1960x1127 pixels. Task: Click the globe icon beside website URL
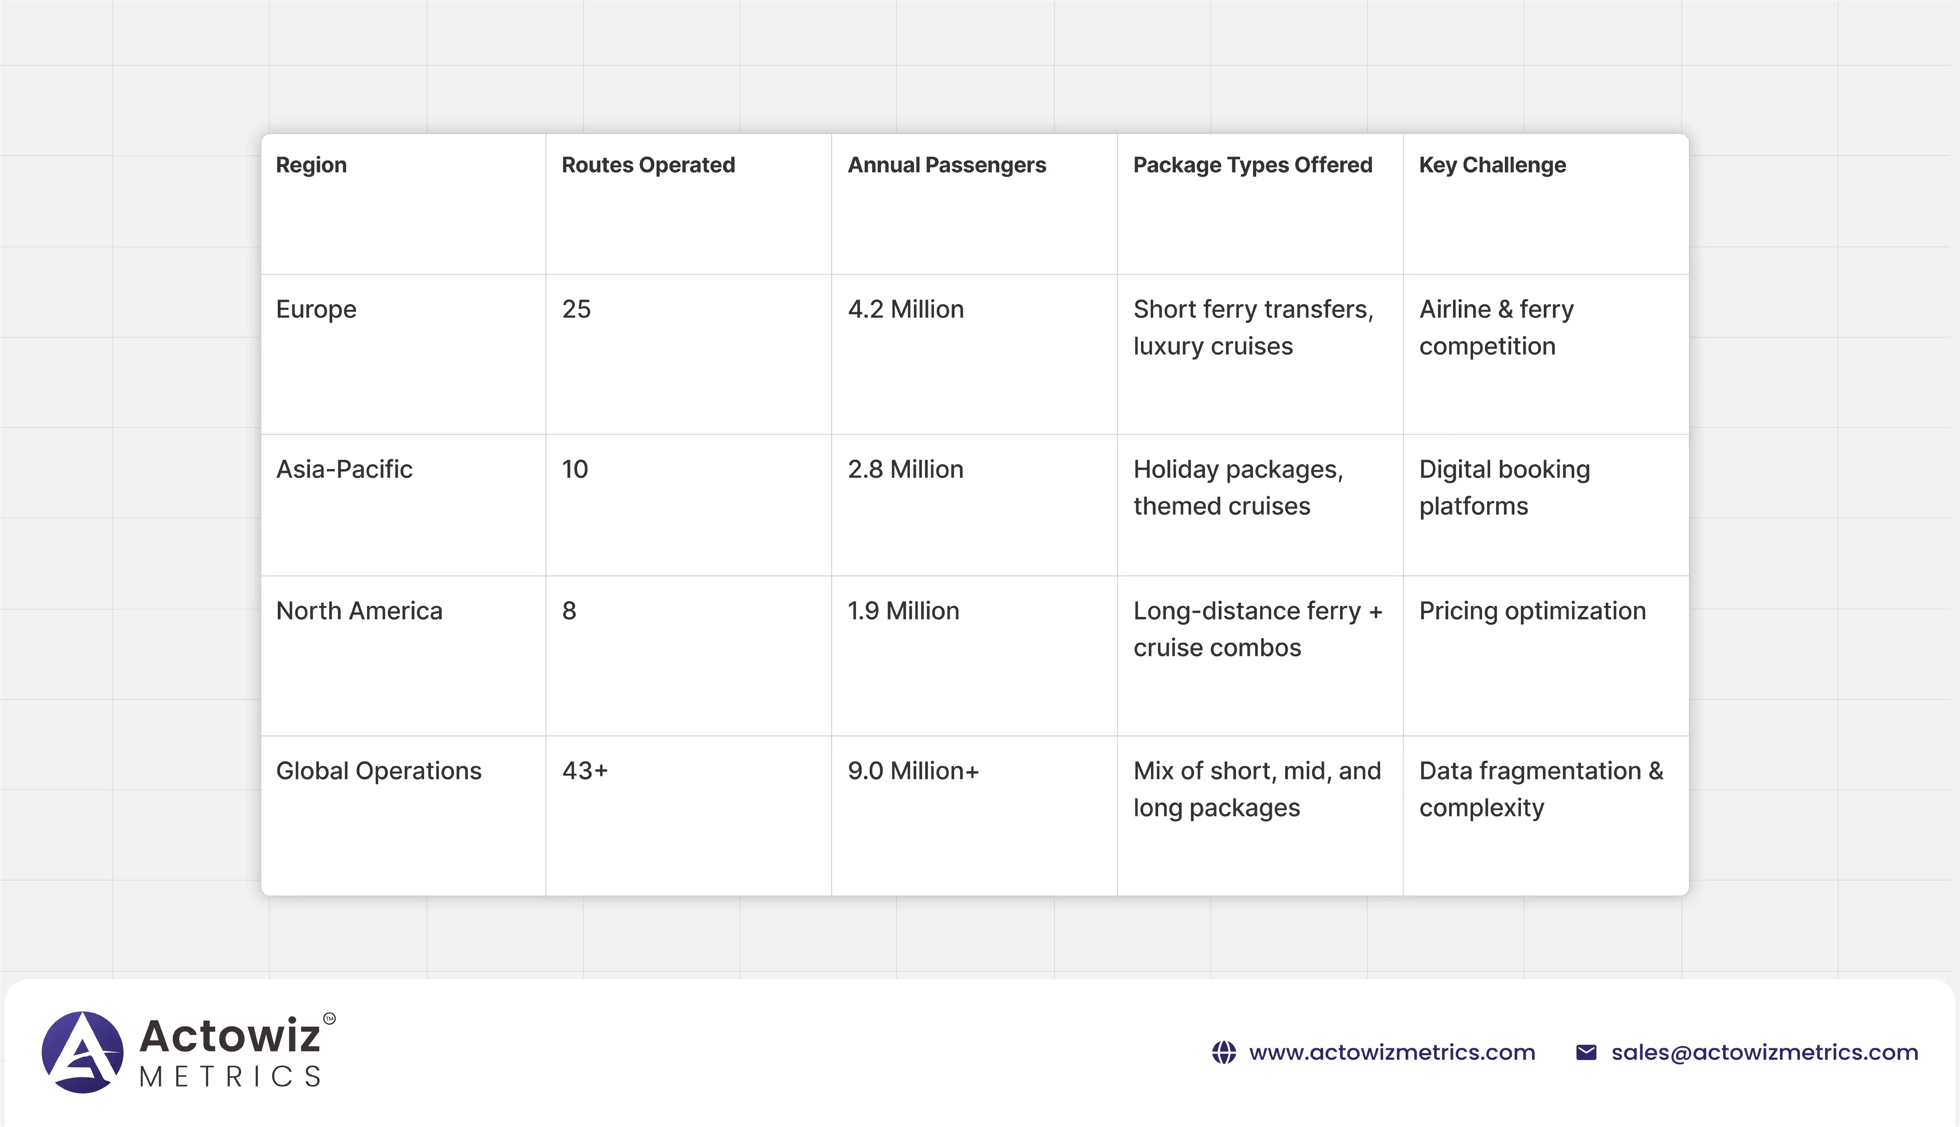click(1224, 1053)
